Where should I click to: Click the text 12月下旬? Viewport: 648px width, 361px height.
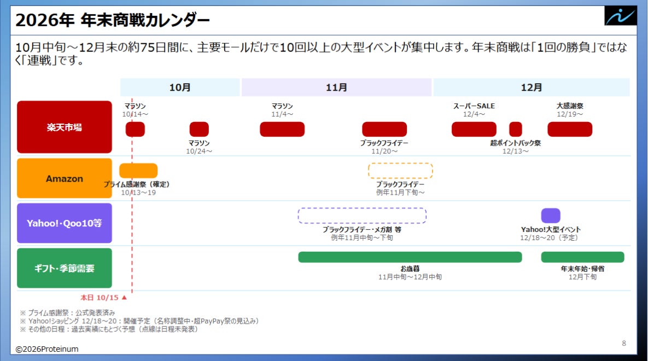click(583, 277)
